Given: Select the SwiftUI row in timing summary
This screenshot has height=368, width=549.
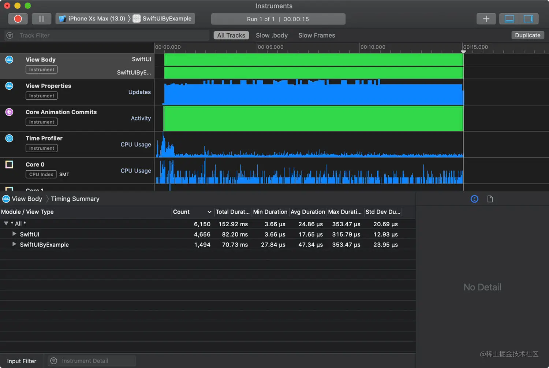Looking at the screenshot, I should point(208,234).
